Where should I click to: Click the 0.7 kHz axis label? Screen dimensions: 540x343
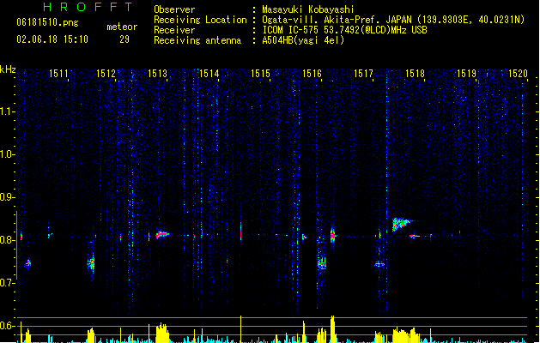tap(7, 283)
